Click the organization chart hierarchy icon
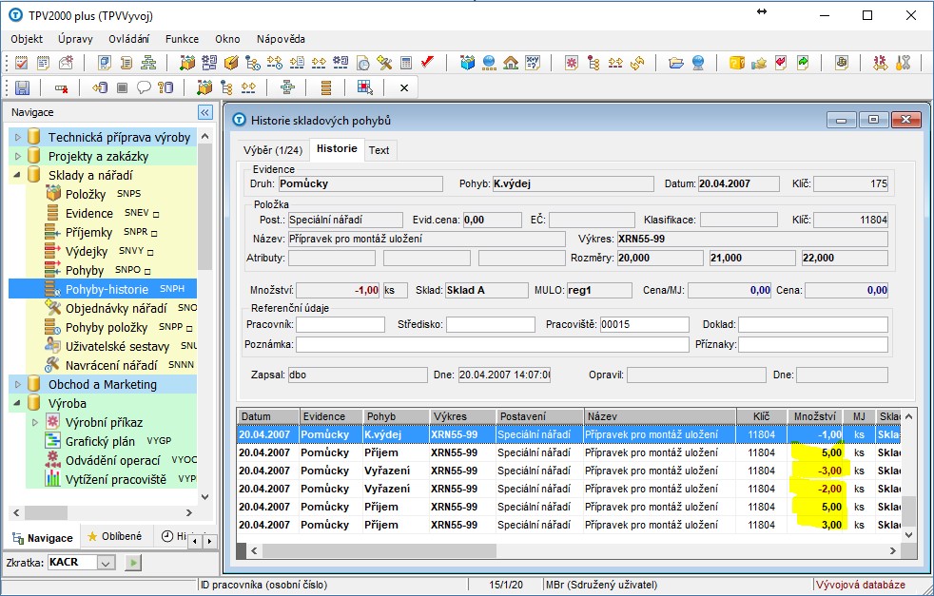 pyautogui.click(x=147, y=63)
